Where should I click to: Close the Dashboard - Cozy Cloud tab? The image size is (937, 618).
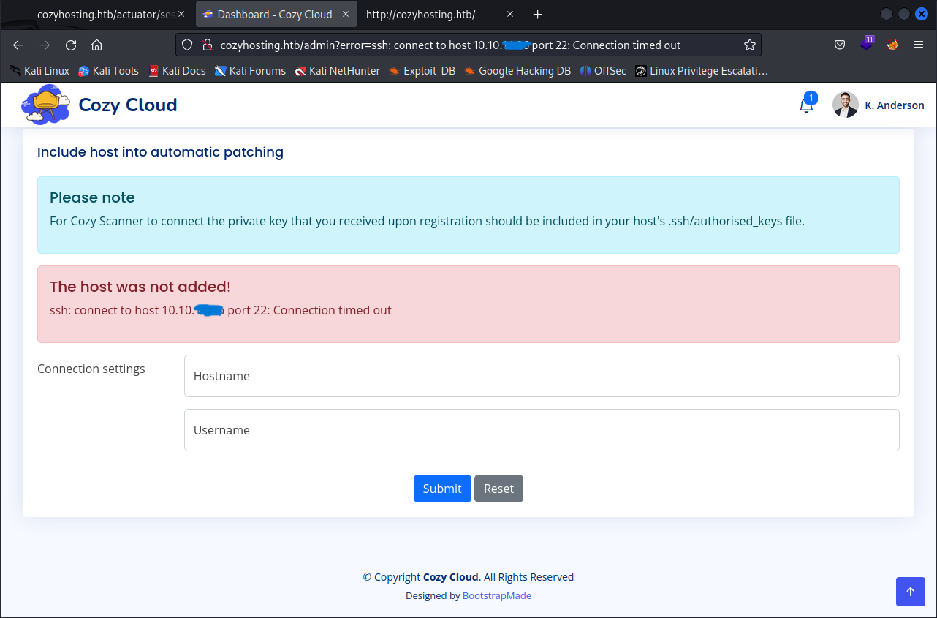tap(346, 15)
